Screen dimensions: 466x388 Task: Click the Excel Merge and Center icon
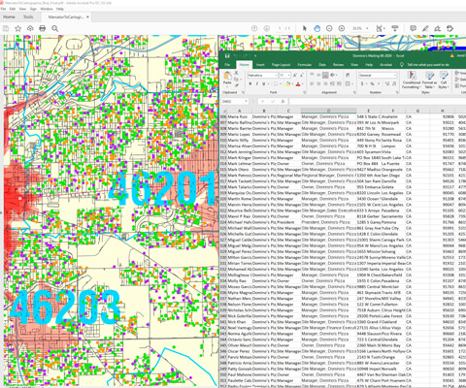click(348, 83)
